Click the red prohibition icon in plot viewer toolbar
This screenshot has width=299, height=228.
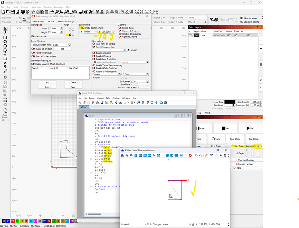tap(190, 155)
